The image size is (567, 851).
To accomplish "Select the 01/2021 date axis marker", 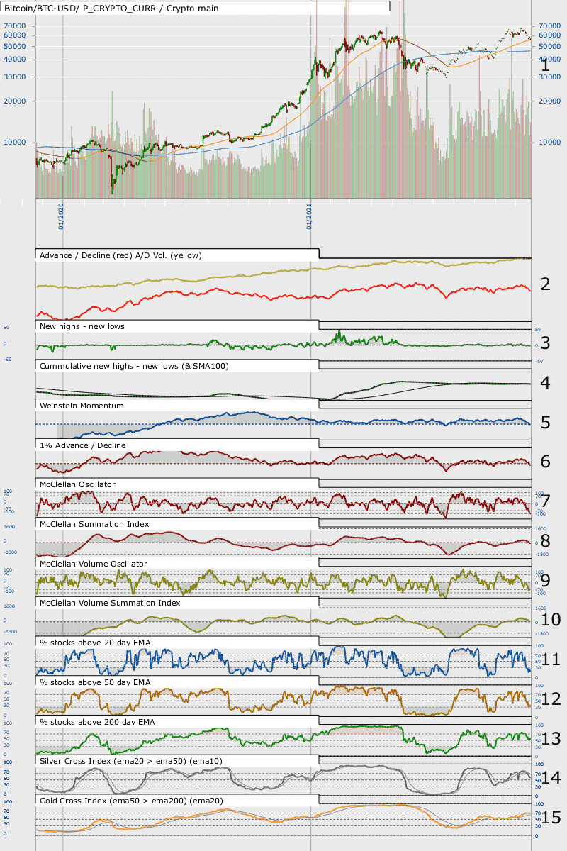I will click(310, 216).
